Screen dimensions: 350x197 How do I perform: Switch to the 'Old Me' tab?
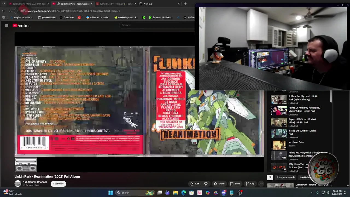coord(116,4)
